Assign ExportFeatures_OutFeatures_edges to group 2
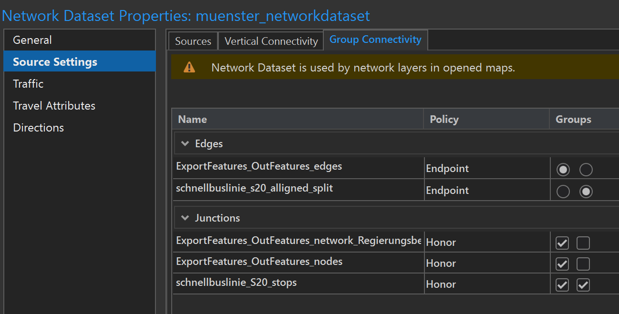The width and height of the screenshot is (619, 314). tap(586, 169)
